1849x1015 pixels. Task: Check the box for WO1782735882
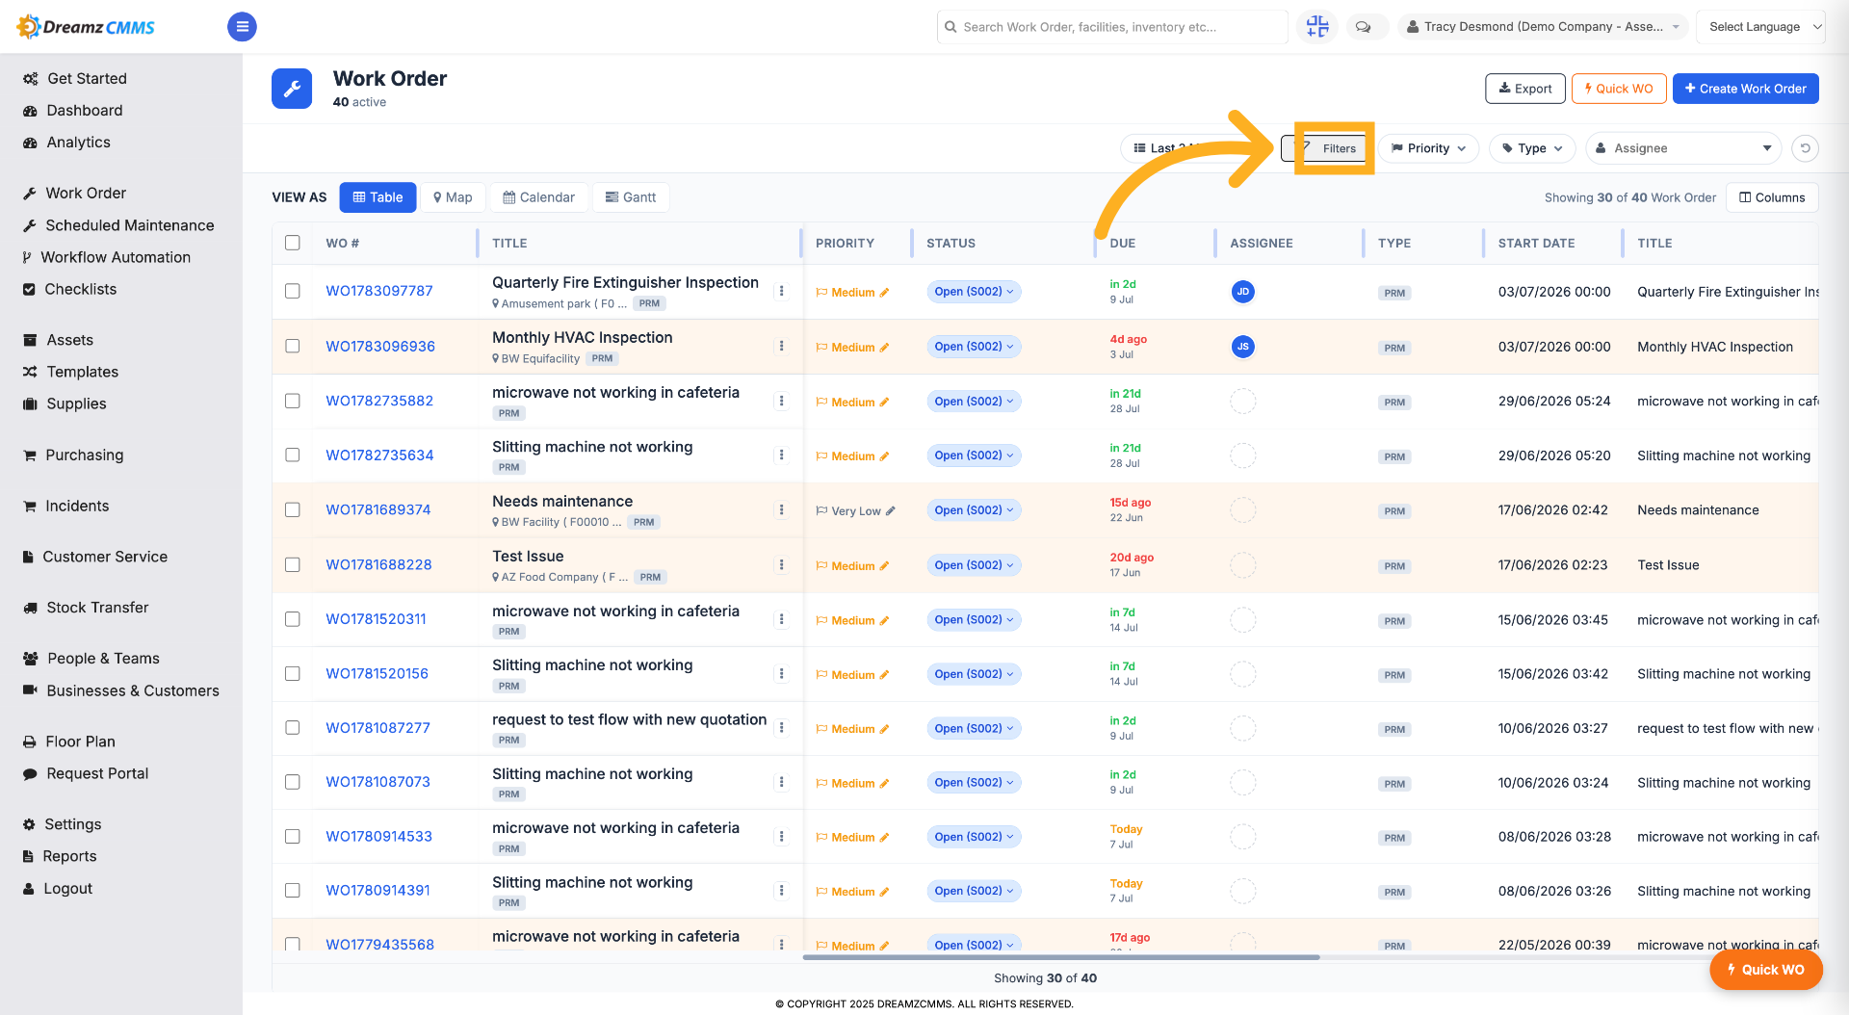293,401
